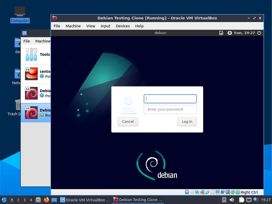The height and width of the screenshot is (204, 272).
Task: Open the guest power menu icon
Action: pos(259,33)
